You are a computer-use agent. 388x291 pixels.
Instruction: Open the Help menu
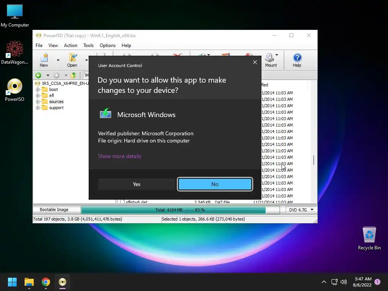[x=126, y=45]
